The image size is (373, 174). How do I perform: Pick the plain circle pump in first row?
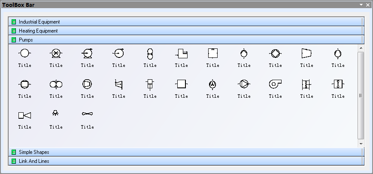pos(24,53)
